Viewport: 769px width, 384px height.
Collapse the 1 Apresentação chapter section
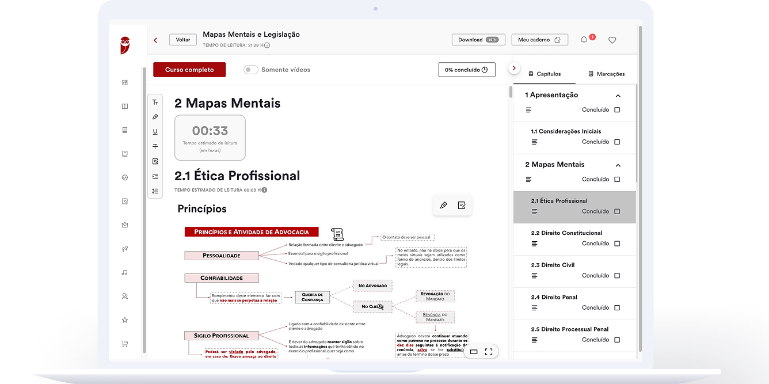618,96
